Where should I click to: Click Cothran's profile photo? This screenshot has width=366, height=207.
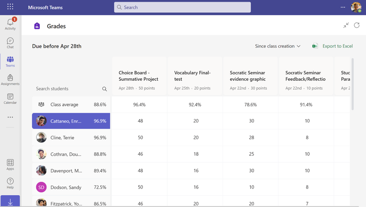coord(41,154)
